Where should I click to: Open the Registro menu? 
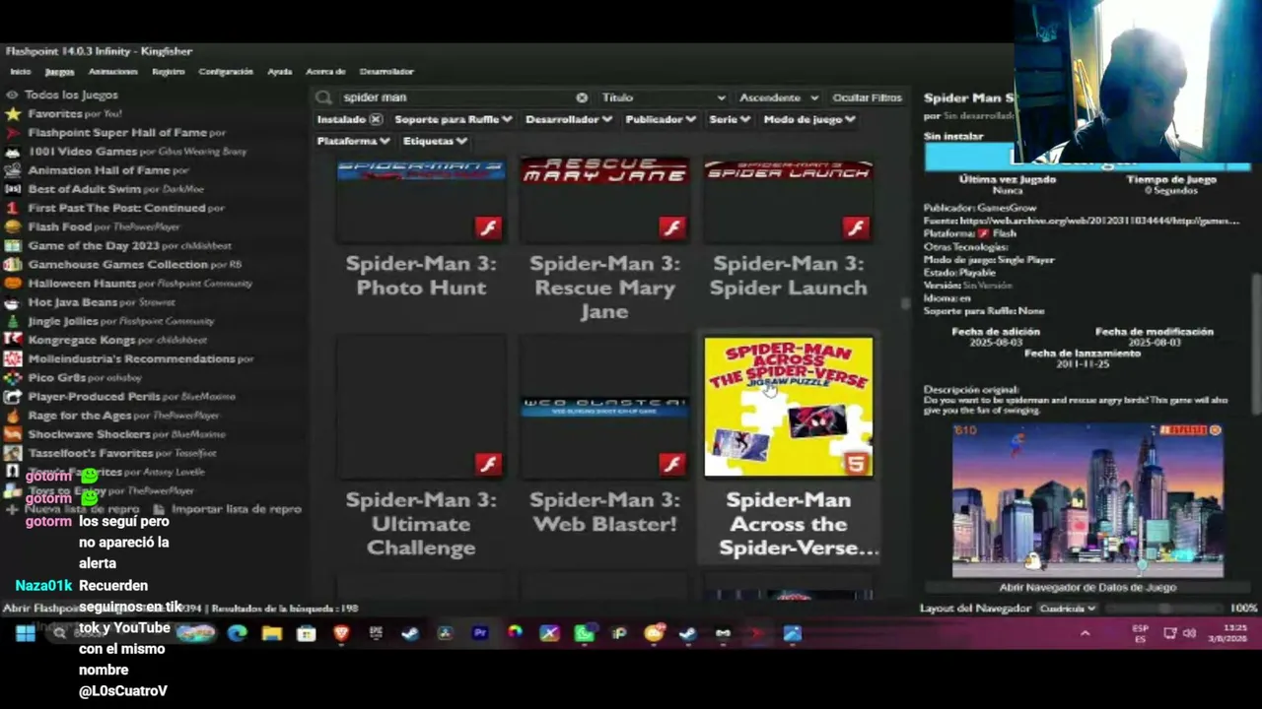169,71
